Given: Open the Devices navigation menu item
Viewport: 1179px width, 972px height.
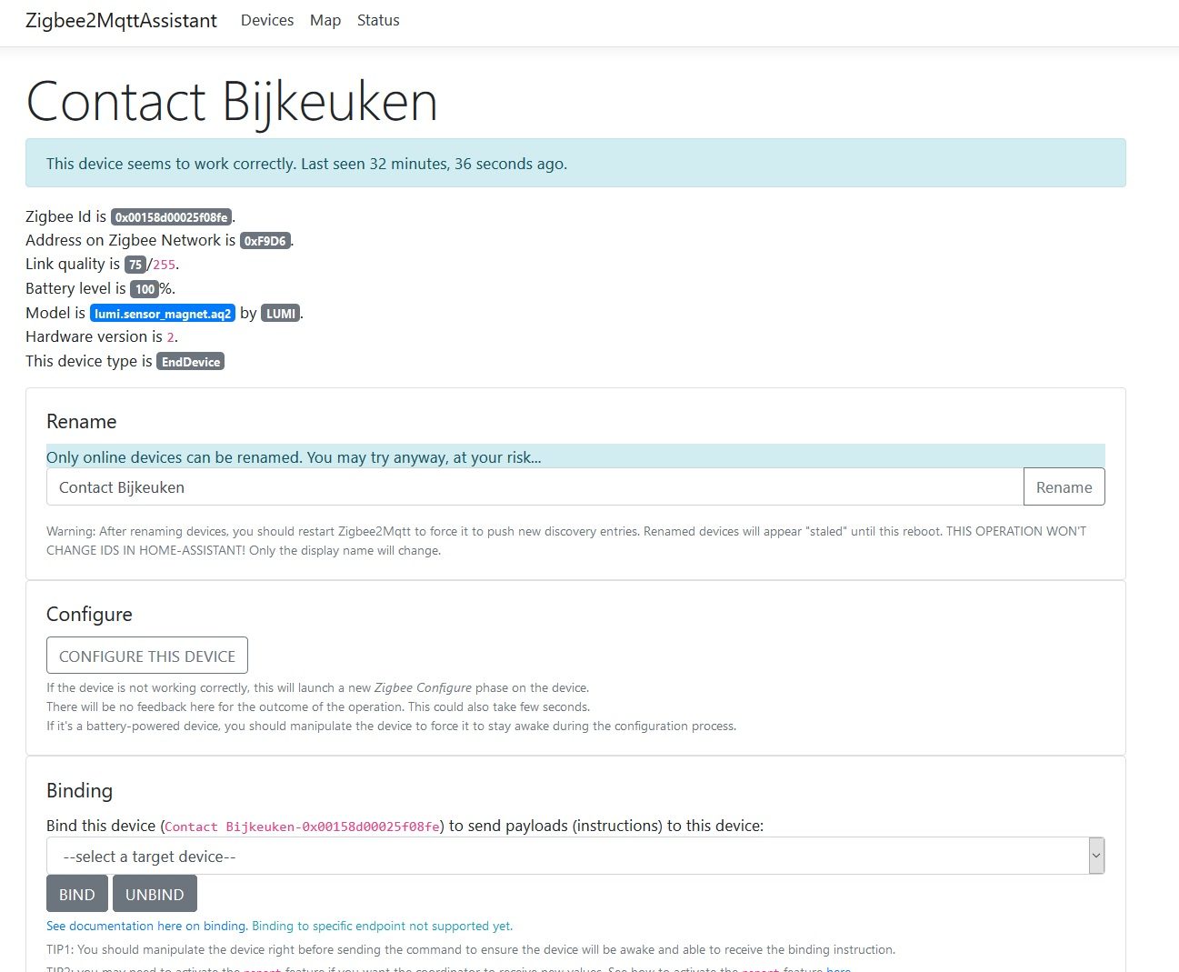Looking at the screenshot, I should coord(266,20).
